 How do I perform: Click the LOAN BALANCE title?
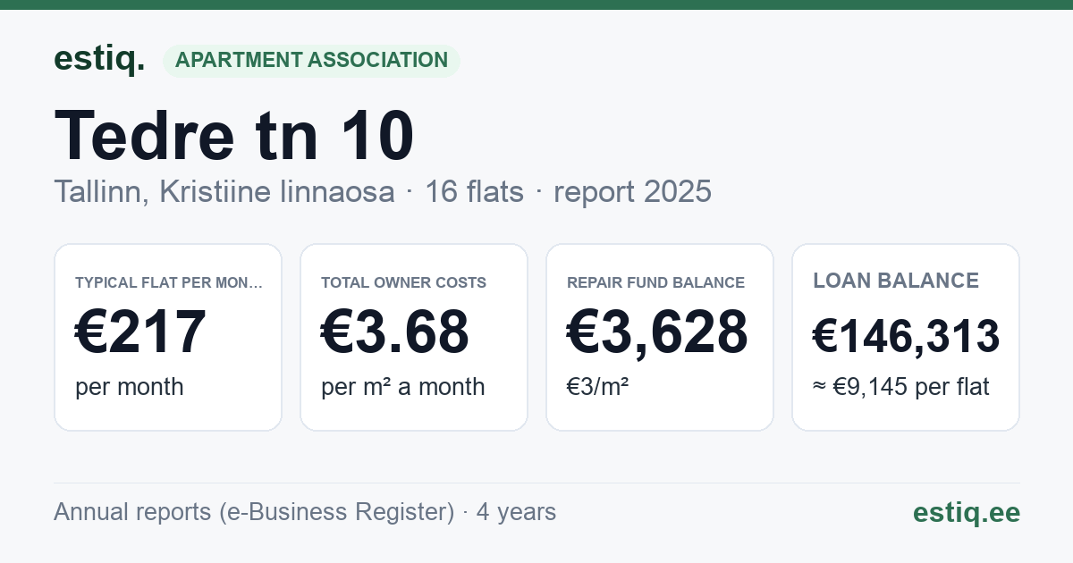896,281
